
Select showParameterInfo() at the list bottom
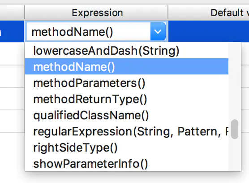point(127,164)
